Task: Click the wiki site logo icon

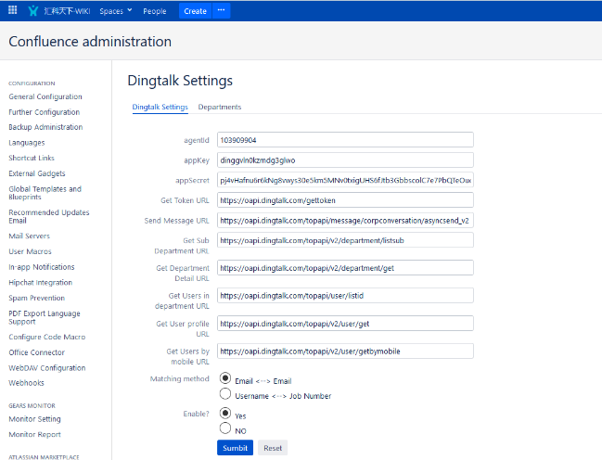Action: pos(34,11)
